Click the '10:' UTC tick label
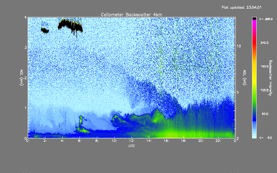This screenshot has width=277, height=173. point(114,141)
